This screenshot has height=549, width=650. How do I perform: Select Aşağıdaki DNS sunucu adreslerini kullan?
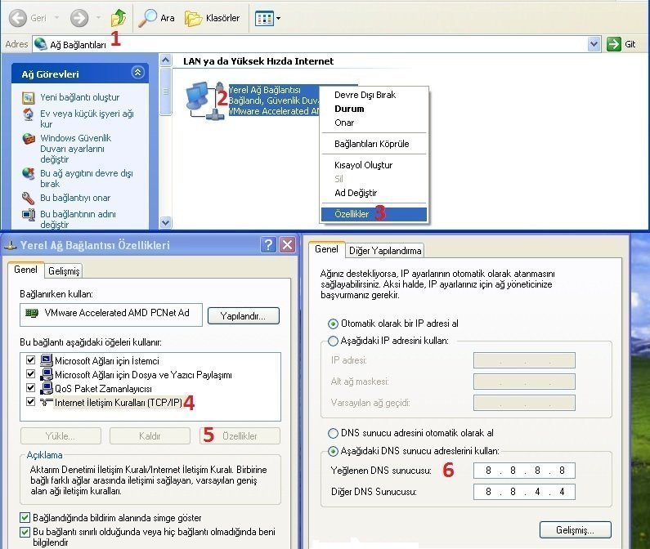tap(333, 451)
